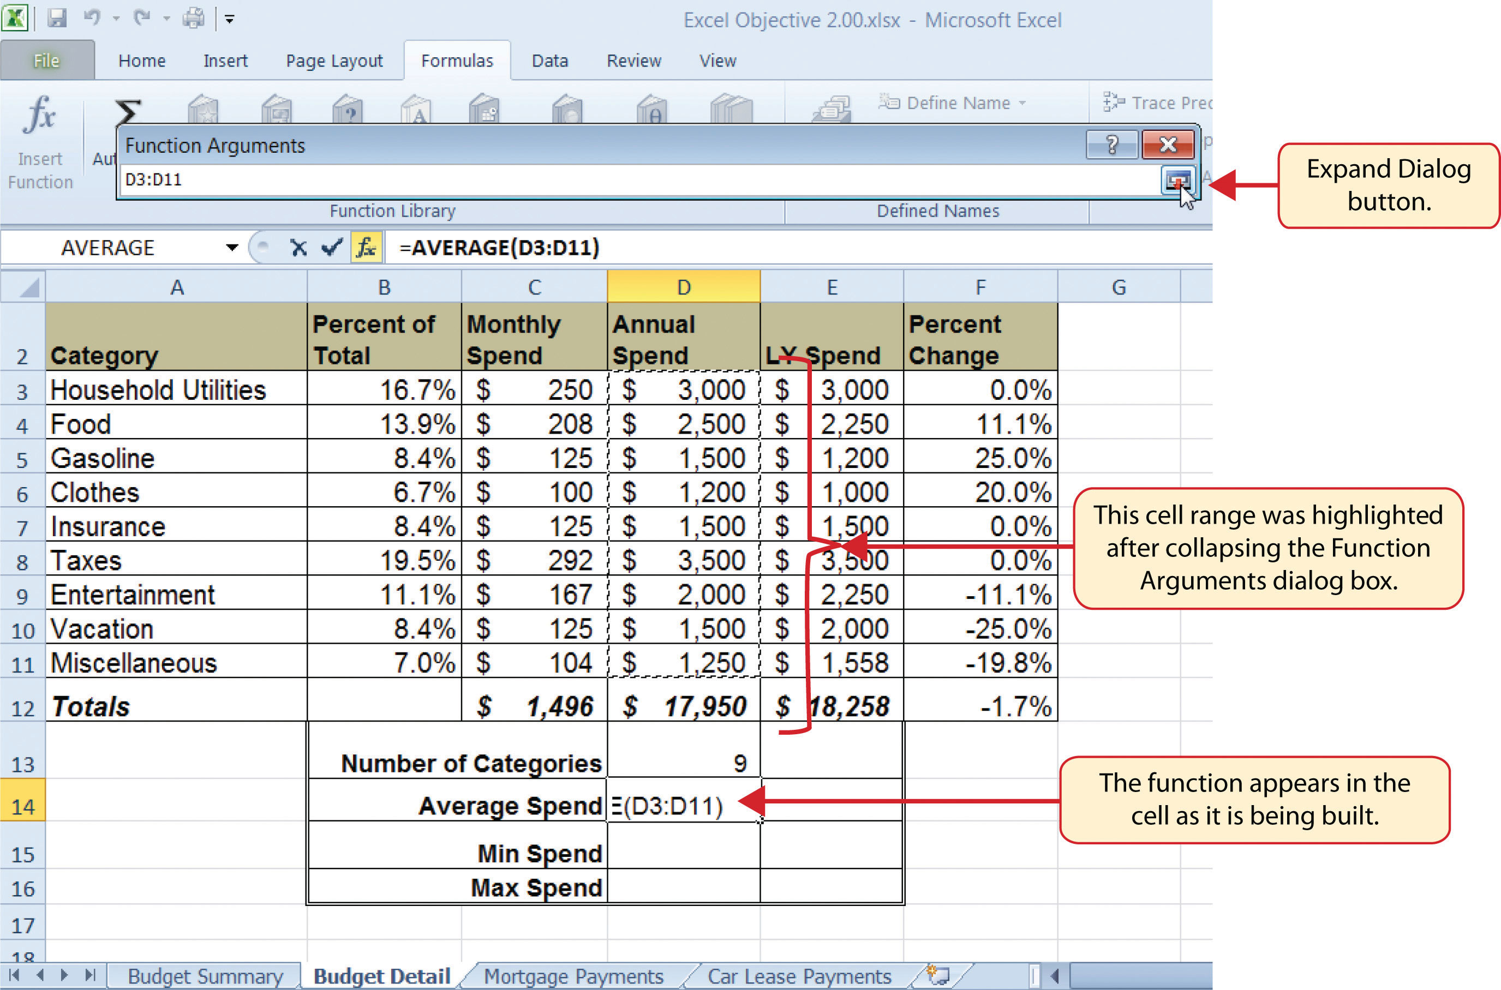Screen dimensions: 1501x990
Task: Click the formula bar fx button
Action: coord(366,248)
